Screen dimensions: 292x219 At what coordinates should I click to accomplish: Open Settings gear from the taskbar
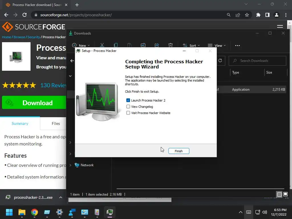click(60, 212)
